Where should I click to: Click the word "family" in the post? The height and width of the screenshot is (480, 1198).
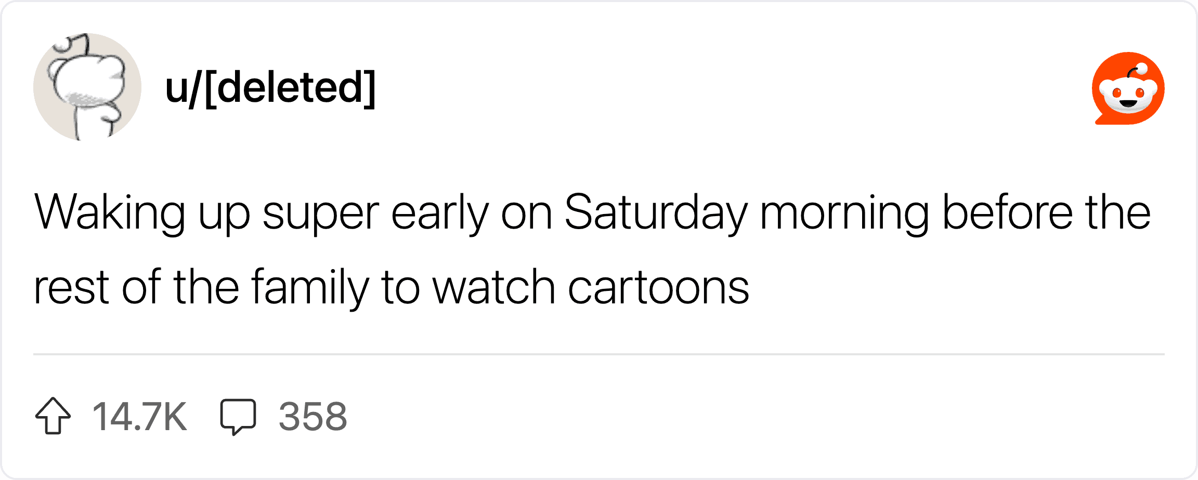pyautogui.click(x=310, y=288)
